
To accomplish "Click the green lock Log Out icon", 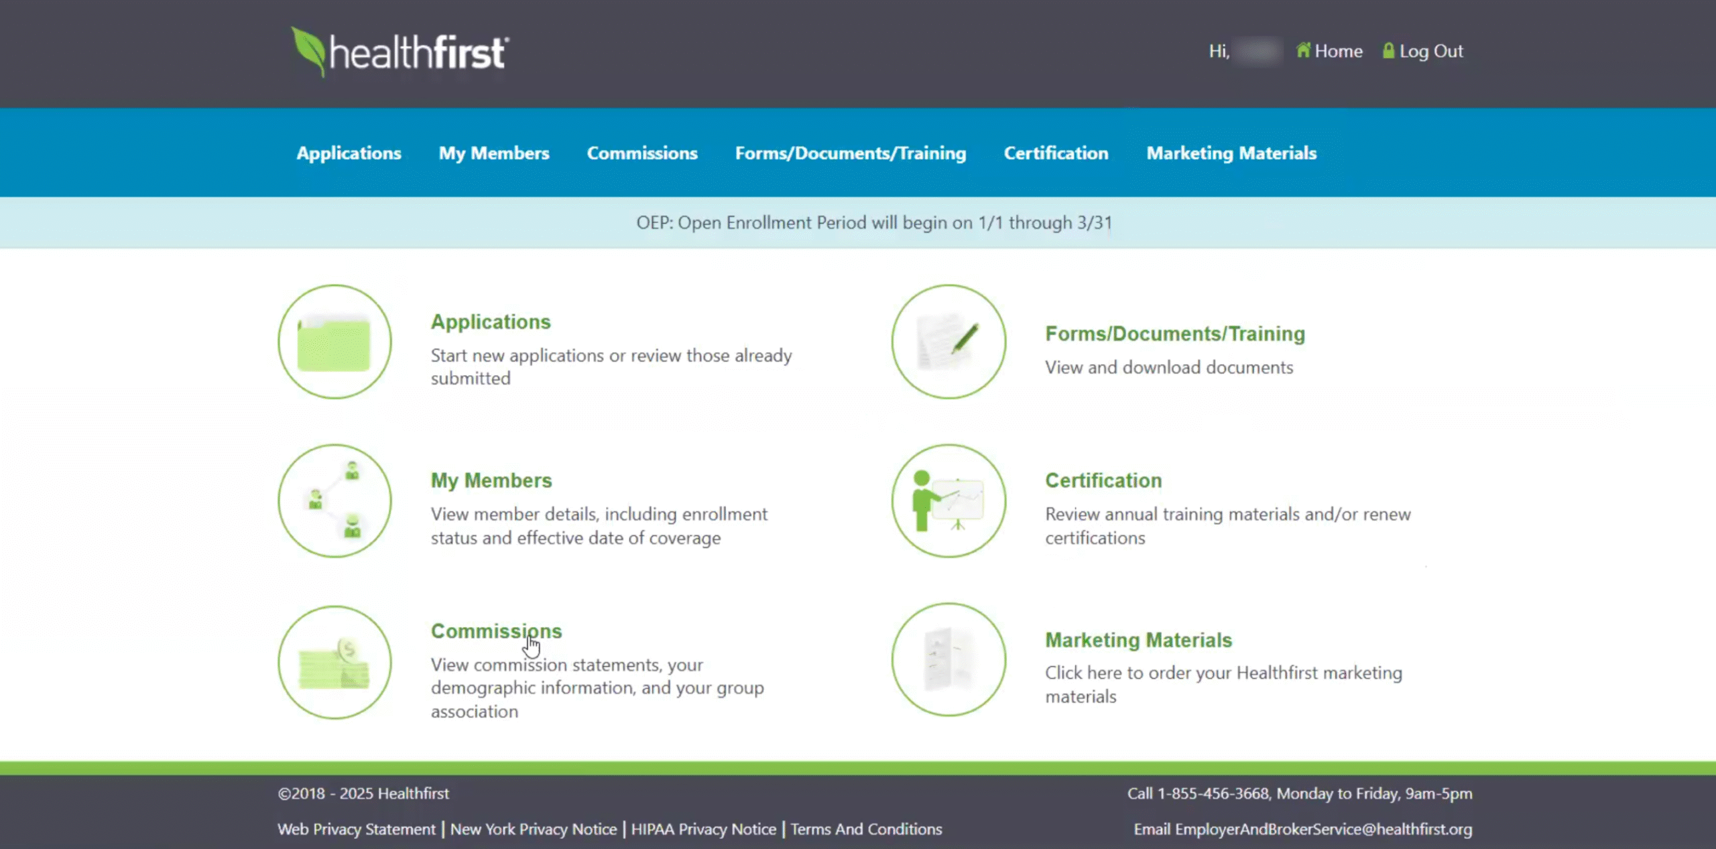I will 1388,50.
